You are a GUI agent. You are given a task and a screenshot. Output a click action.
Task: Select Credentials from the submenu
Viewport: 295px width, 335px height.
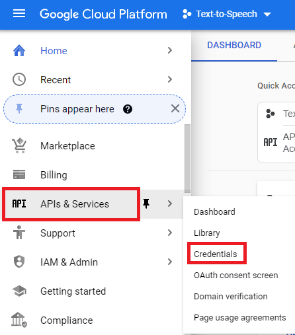[216, 254]
